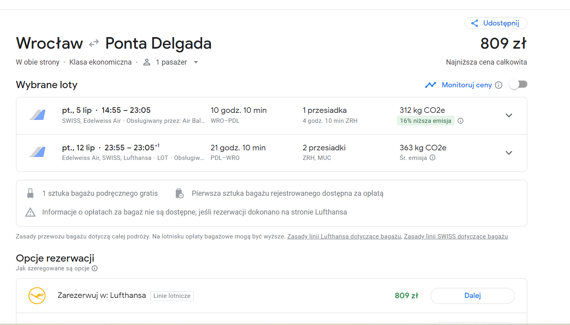The width and height of the screenshot is (570, 325).
Task: Click the info icon next to Monitoruj ceny
Action: [x=499, y=85]
